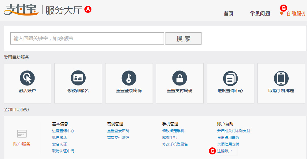The width and height of the screenshot is (307, 159).
Task: Open the 重置登录密码 tile label
Action: click(129, 91)
